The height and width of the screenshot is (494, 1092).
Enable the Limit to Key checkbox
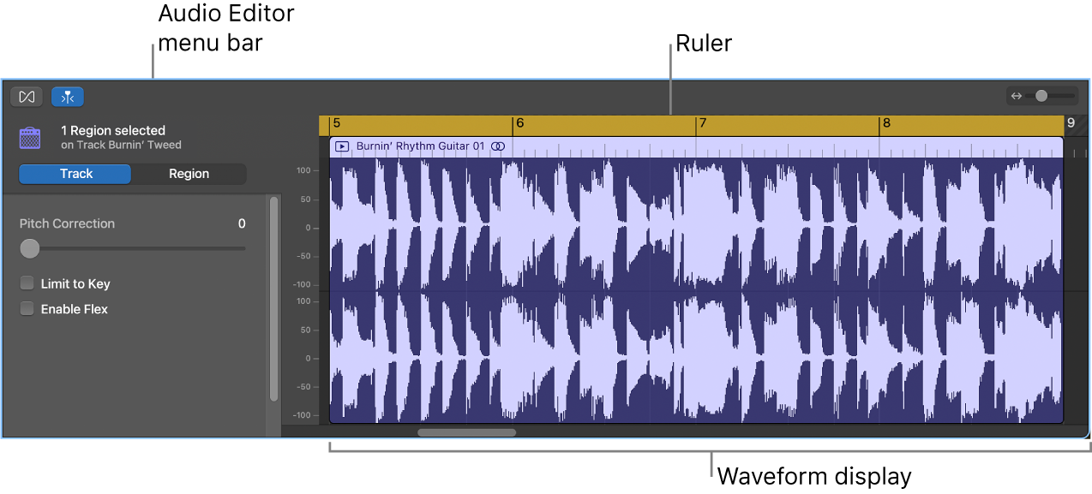(27, 283)
